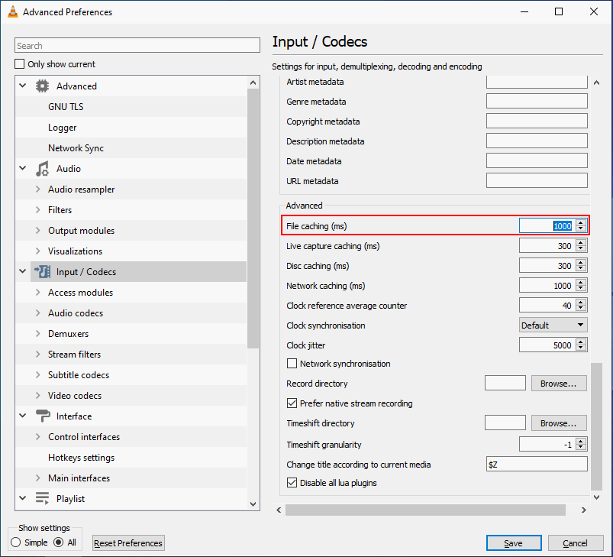The width and height of the screenshot is (613, 557).
Task: Uncheck Disable all lua plugins
Action: [292, 482]
